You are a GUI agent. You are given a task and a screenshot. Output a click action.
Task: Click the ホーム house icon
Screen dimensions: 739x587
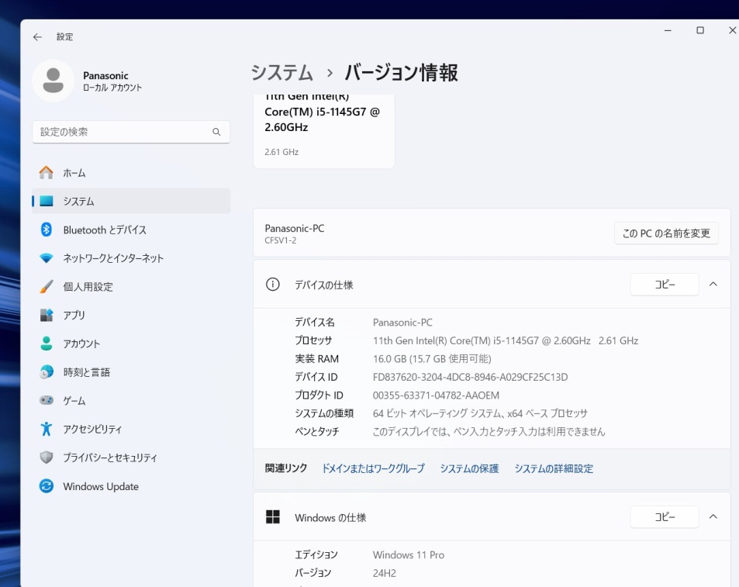47,173
